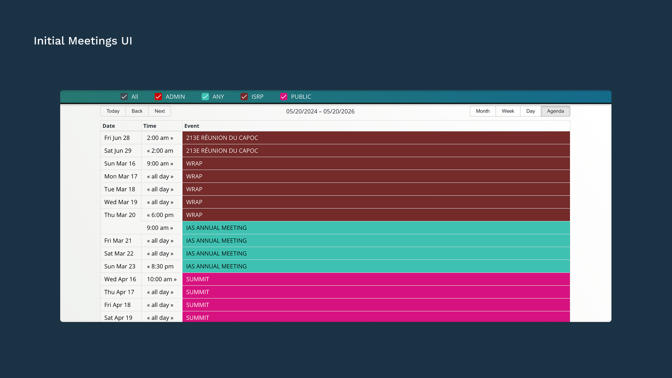Open IAS ANNUAL MEETING on Sun Mar 23

(x=376, y=266)
